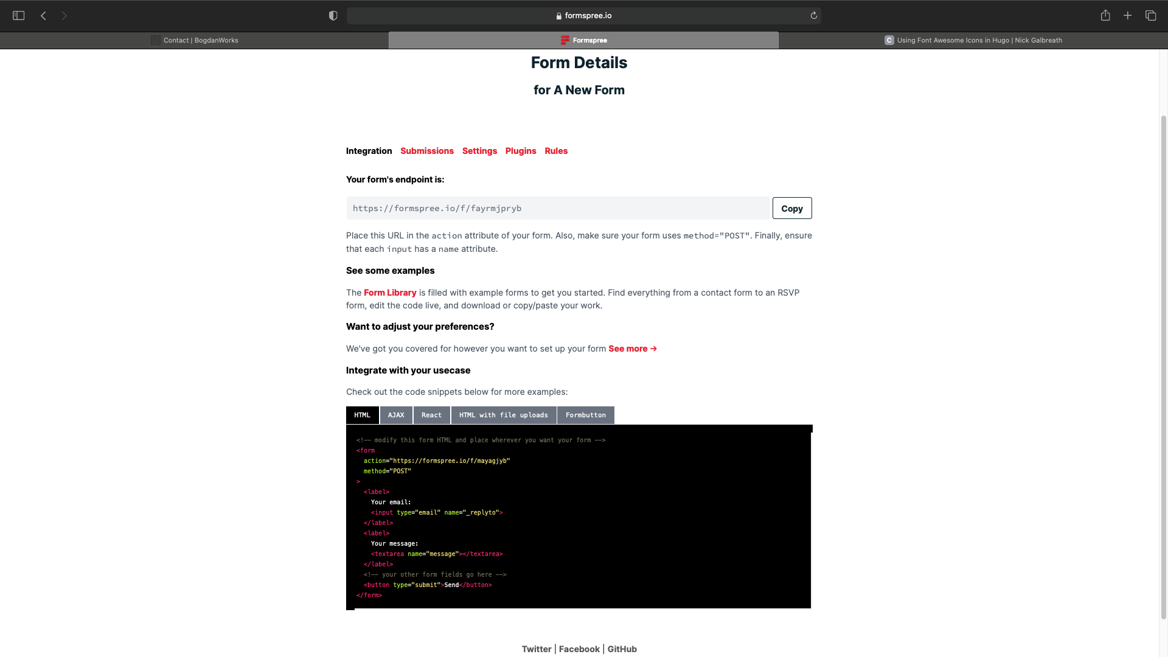
Task: Go to the Plugins tab
Action: coord(521,151)
